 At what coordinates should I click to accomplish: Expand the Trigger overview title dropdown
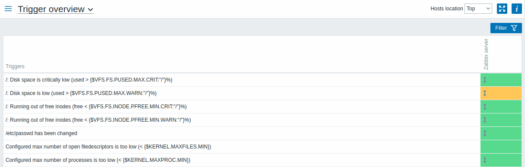click(x=55, y=9)
